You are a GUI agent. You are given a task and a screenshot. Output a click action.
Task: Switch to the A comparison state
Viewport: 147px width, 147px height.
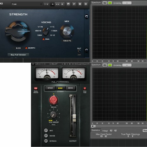coord(53,4)
